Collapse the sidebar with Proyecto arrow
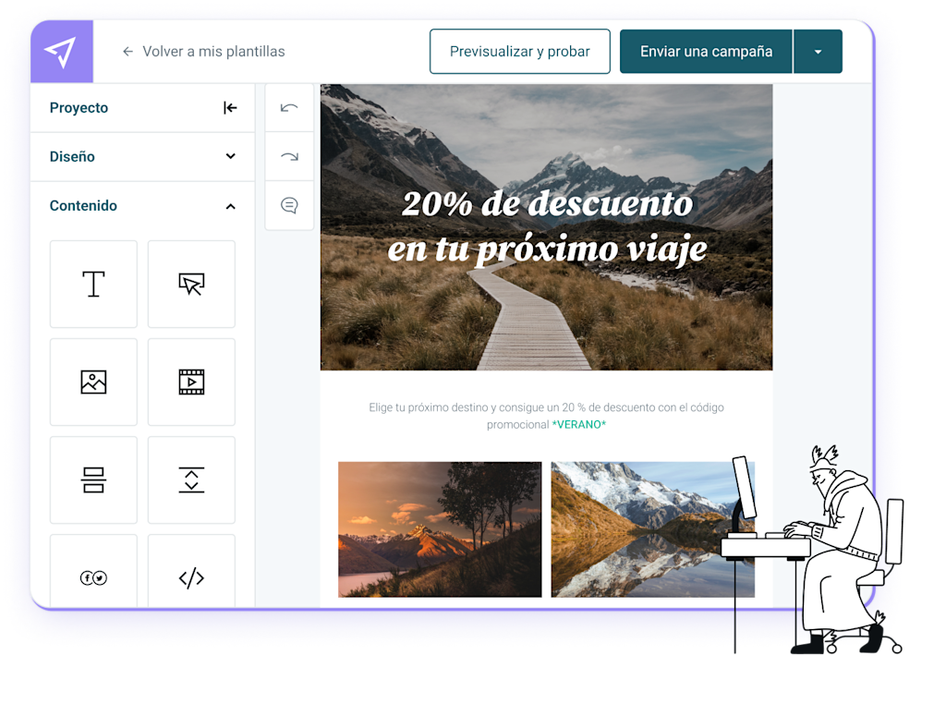 point(230,108)
